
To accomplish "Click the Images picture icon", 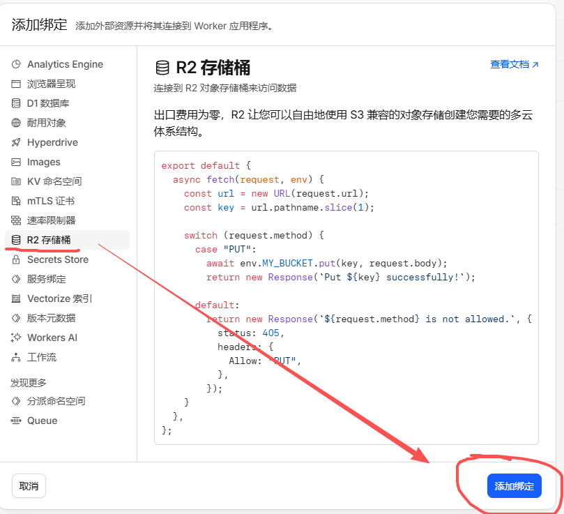I will [x=16, y=162].
